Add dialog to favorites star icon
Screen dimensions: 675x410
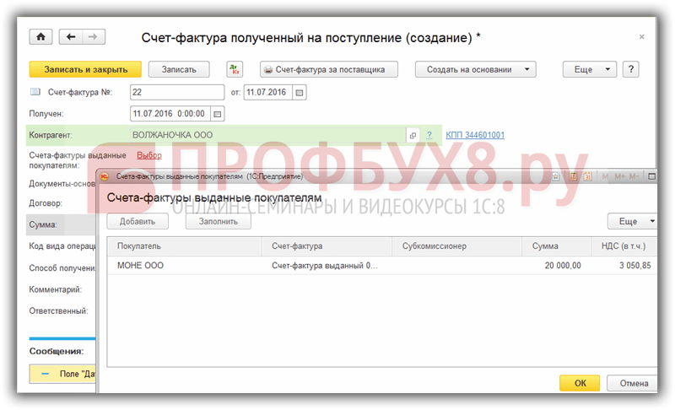point(556,176)
